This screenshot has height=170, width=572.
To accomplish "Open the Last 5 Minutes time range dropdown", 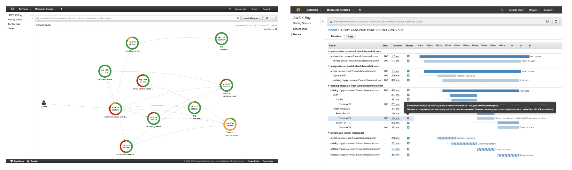I will tap(252, 18).
